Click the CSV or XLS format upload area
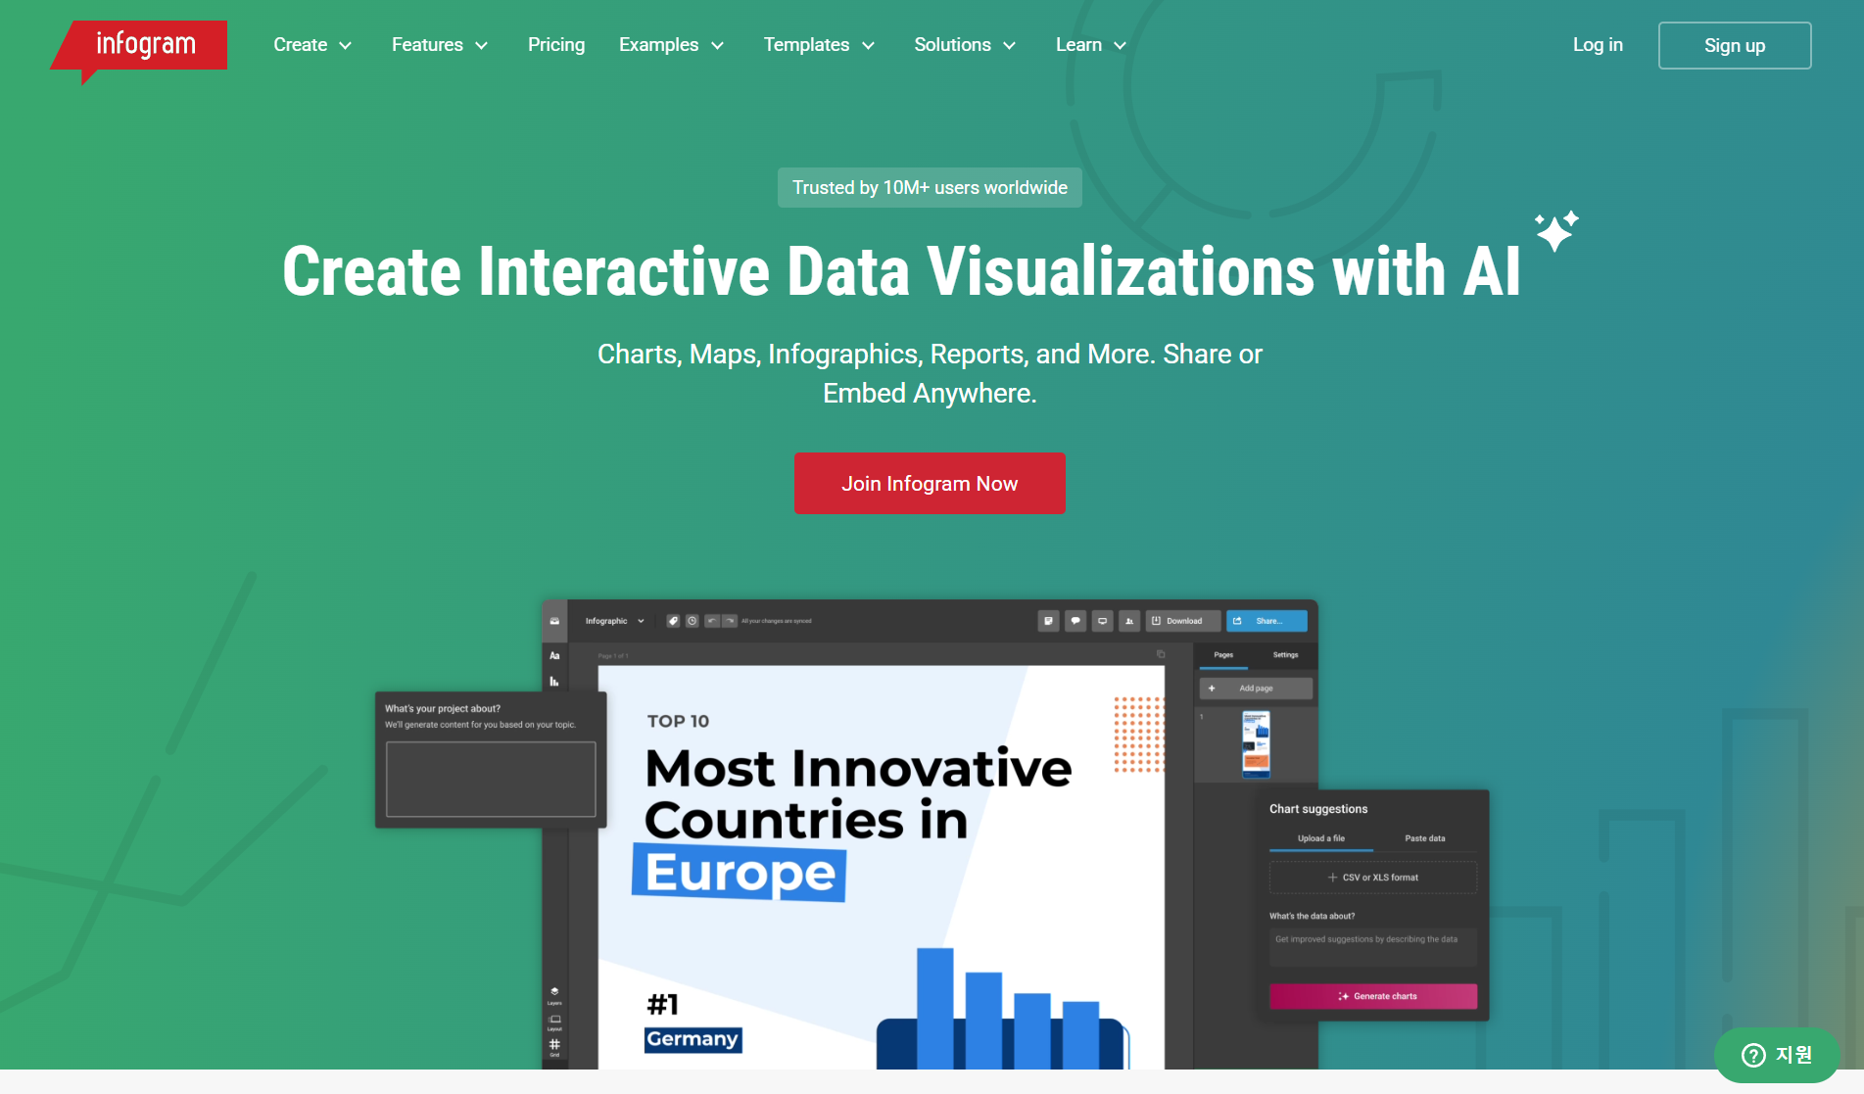1864x1094 pixels. 1373,878
